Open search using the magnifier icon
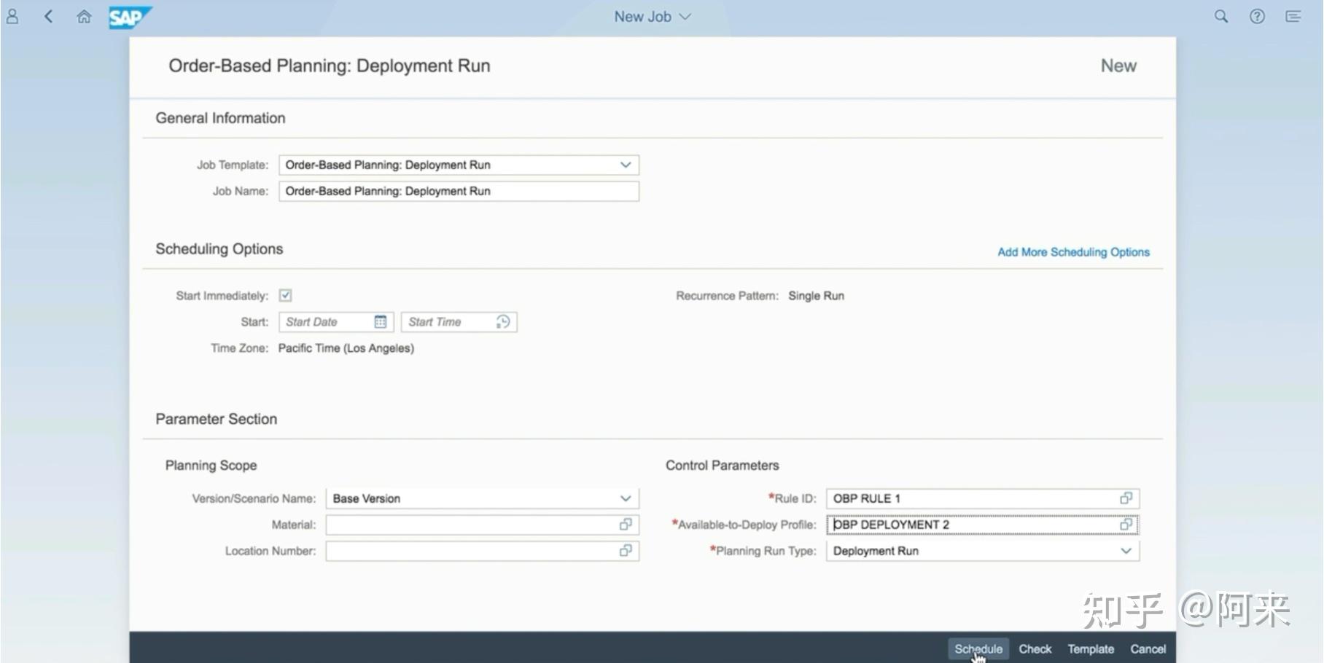The image size is (1324, 663). [1220, 16]
